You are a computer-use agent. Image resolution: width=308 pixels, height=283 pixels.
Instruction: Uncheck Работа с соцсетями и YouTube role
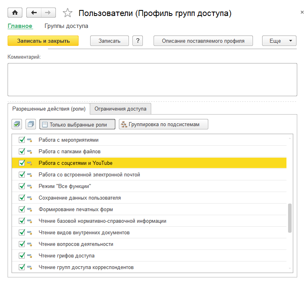22,163
